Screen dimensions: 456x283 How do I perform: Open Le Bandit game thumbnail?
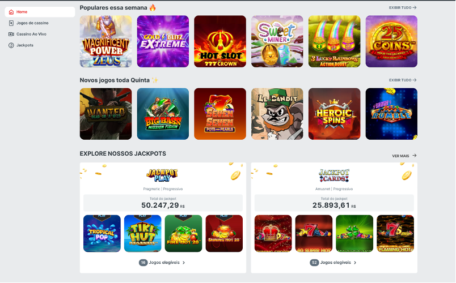(277, 114)
